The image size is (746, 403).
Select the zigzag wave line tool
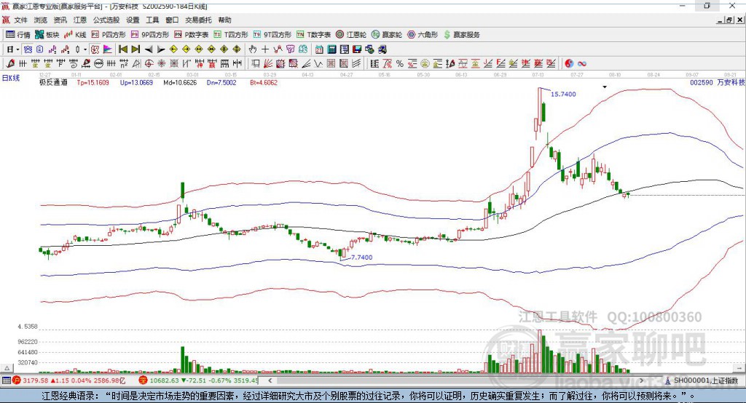pos(318,63)
